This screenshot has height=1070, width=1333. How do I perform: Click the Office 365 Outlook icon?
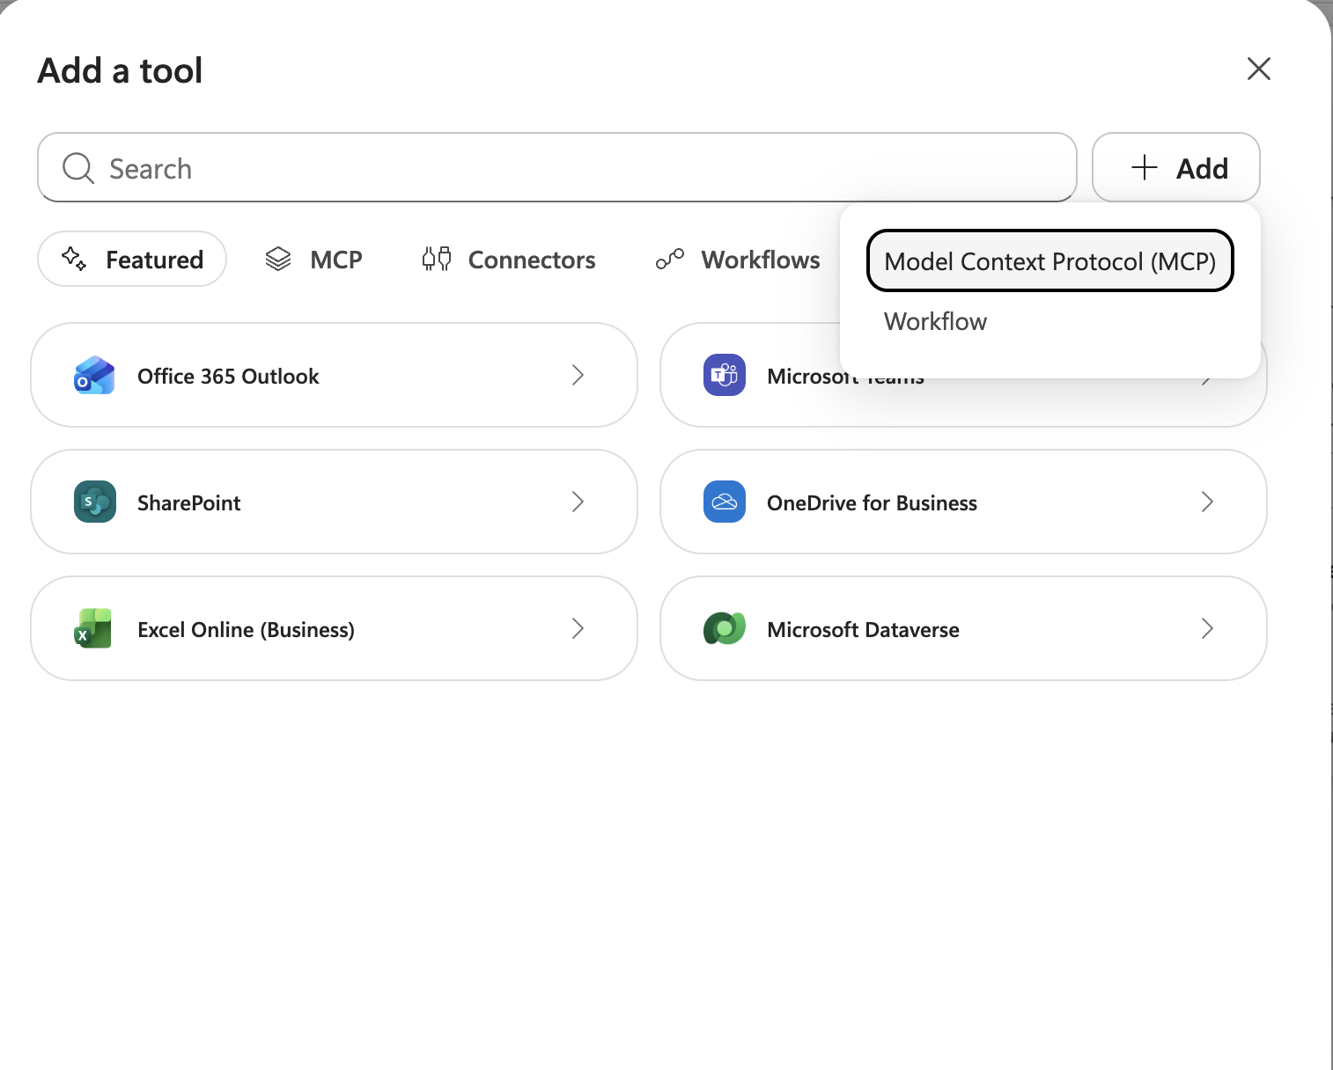(x=94, y=376)
